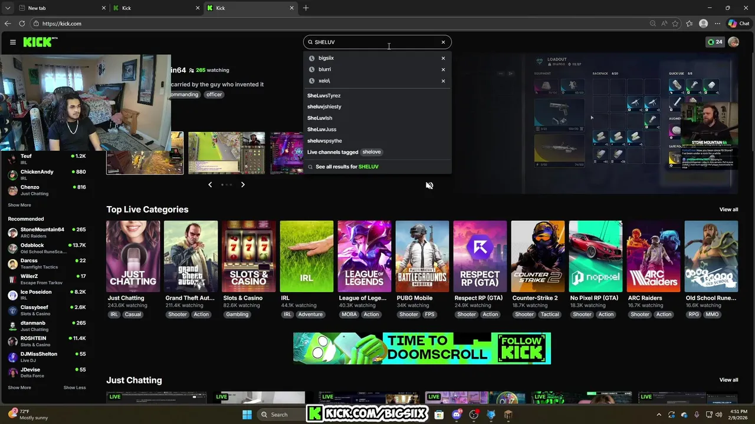
Task: Choose suggestion sheluvspsythe
Action: 324,141
